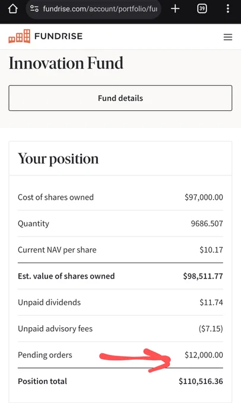Select the Your position heading

tap(58, 159)
